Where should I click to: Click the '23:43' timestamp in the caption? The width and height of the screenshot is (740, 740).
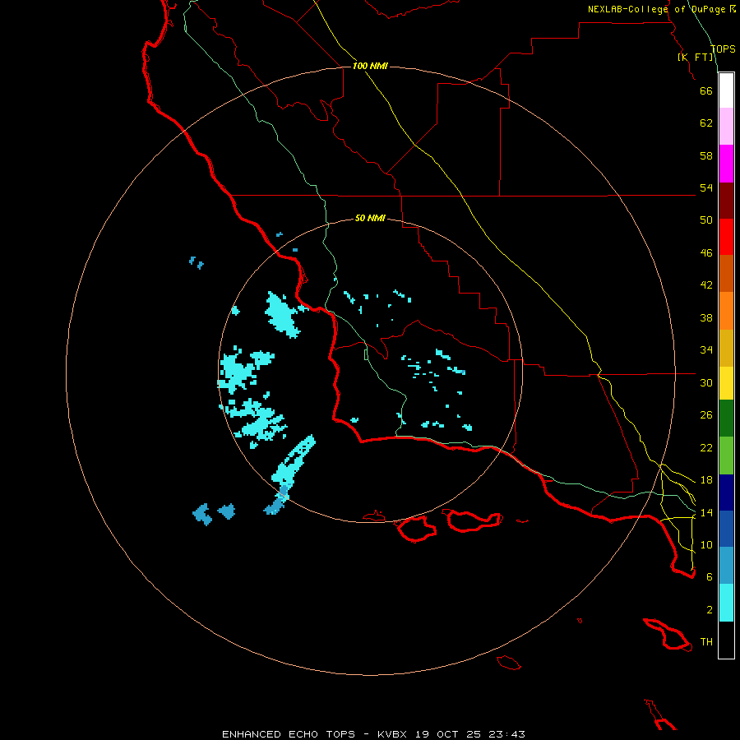(506, 734)
